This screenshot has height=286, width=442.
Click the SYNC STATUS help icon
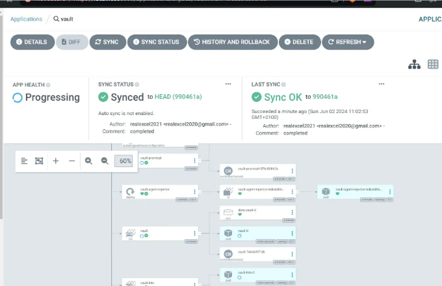(x=137, y=84)
